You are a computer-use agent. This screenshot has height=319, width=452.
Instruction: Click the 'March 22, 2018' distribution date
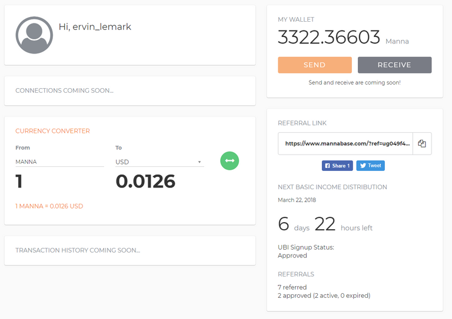pos(297,200)
